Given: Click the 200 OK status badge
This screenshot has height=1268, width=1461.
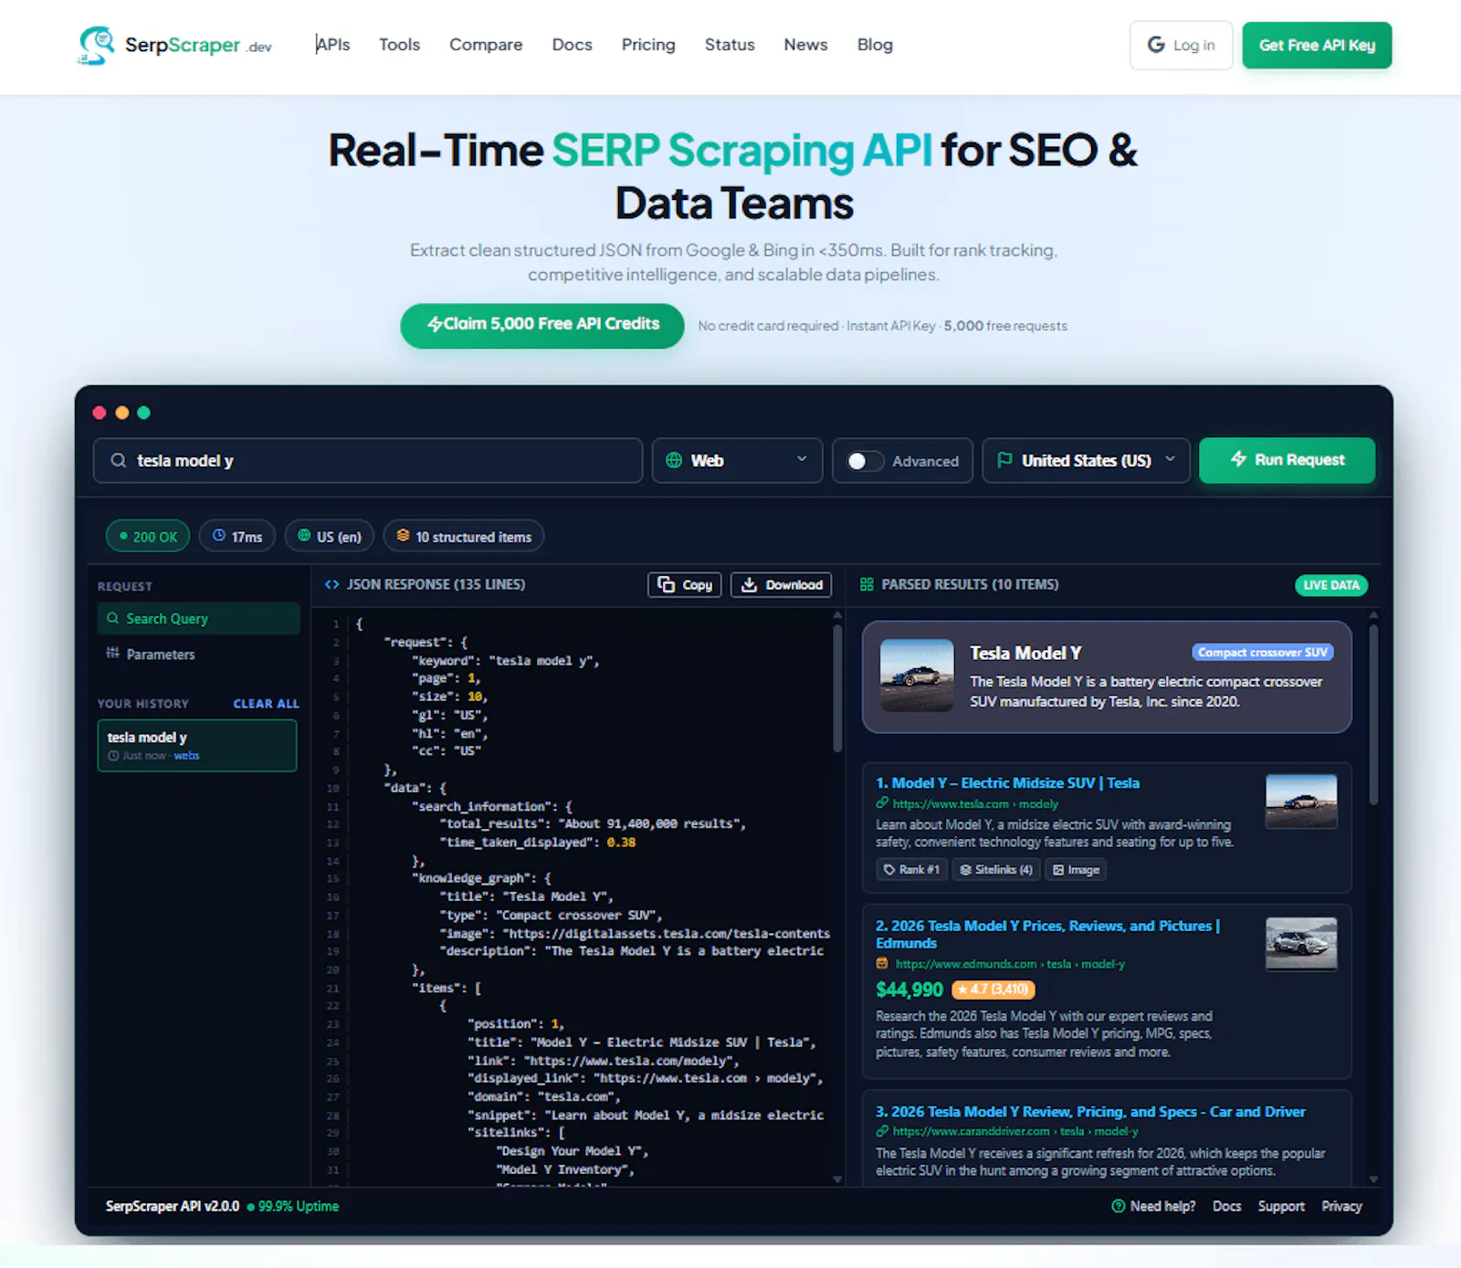Looking at the screenshot, I should (148, 536).
